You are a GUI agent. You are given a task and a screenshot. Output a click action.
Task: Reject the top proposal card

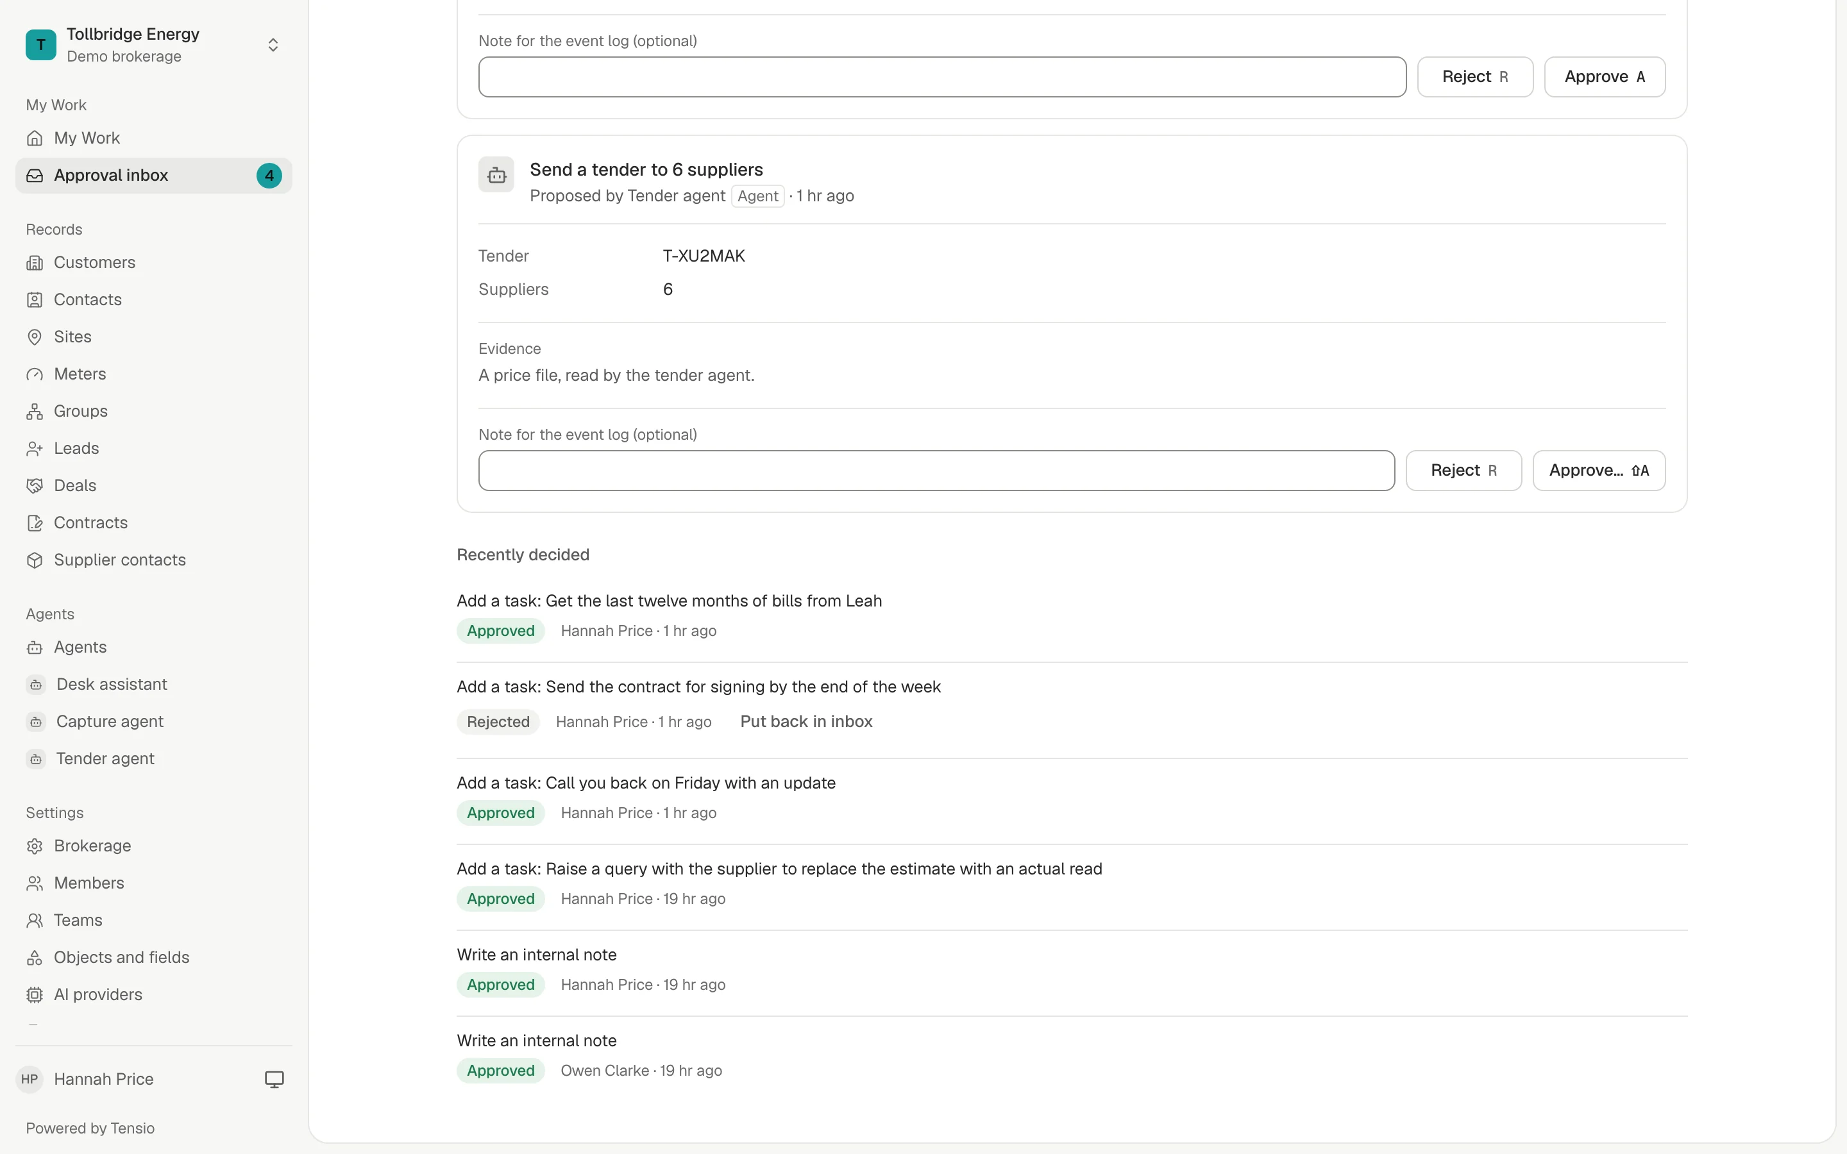tap(1474, 77)
